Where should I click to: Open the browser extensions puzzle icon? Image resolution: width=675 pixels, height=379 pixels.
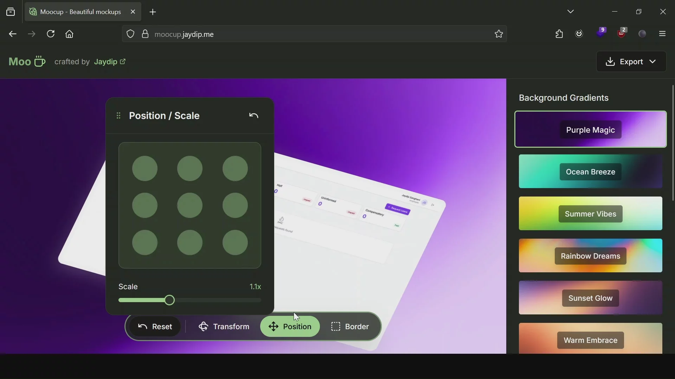point(559,34)
